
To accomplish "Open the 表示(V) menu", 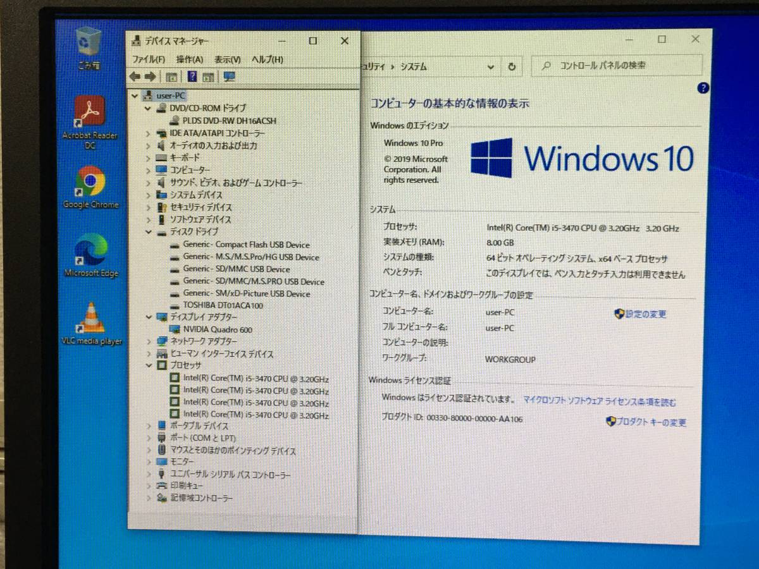I will click(228, 59).
